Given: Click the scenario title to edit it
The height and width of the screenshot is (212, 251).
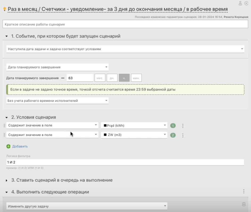Looking at the screenshot, I should point(117,9).
